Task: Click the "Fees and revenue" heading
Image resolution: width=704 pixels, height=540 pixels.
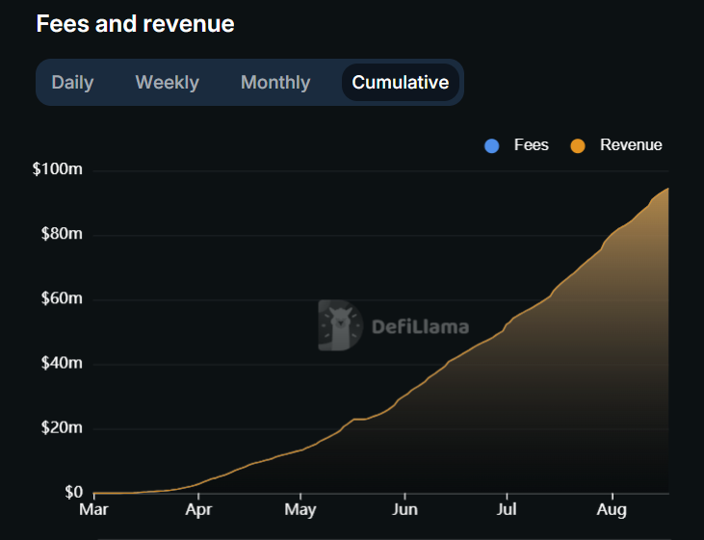Action: click(135, 24)
